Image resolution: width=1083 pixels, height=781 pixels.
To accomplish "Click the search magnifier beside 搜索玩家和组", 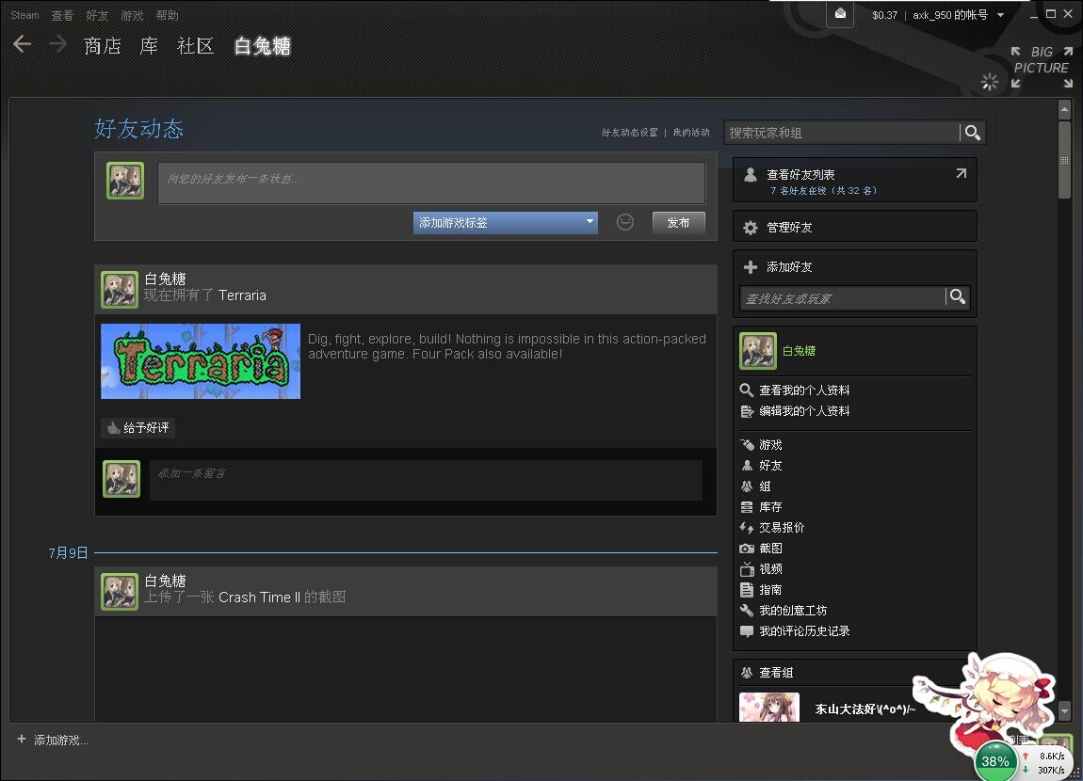I will pos(973,133).
